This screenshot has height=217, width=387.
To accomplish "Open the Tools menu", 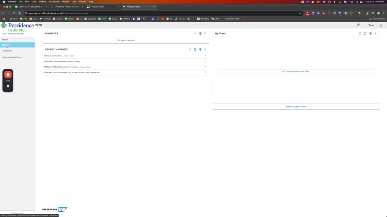I will coord(371,25).
